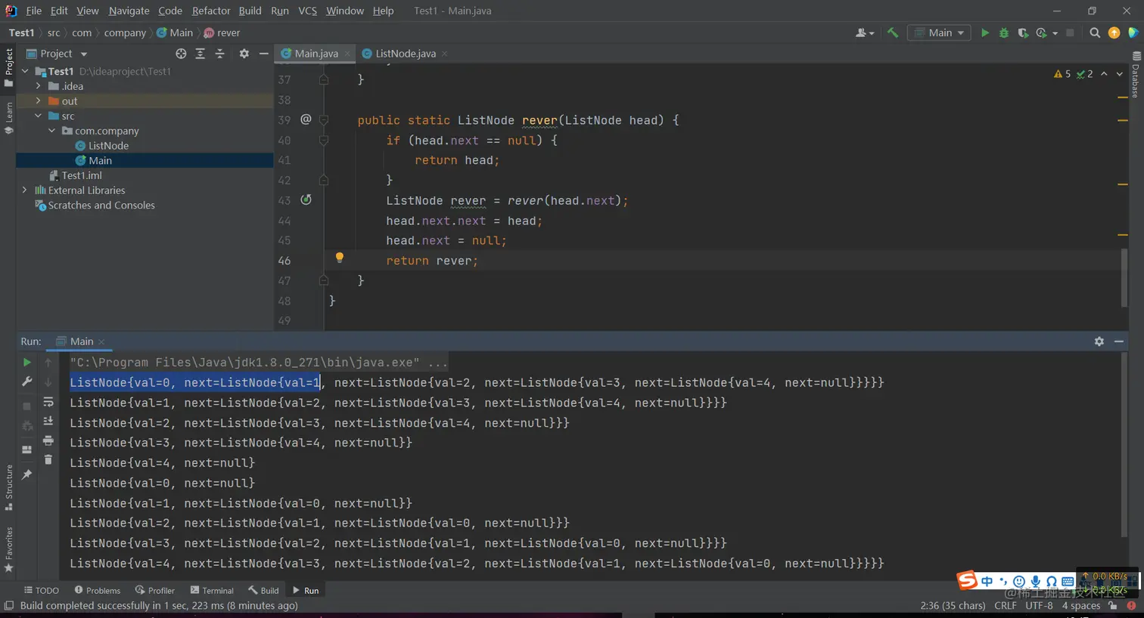Hide the Project panel
This screenshot has width=1144, height=618.
(263, 54)
